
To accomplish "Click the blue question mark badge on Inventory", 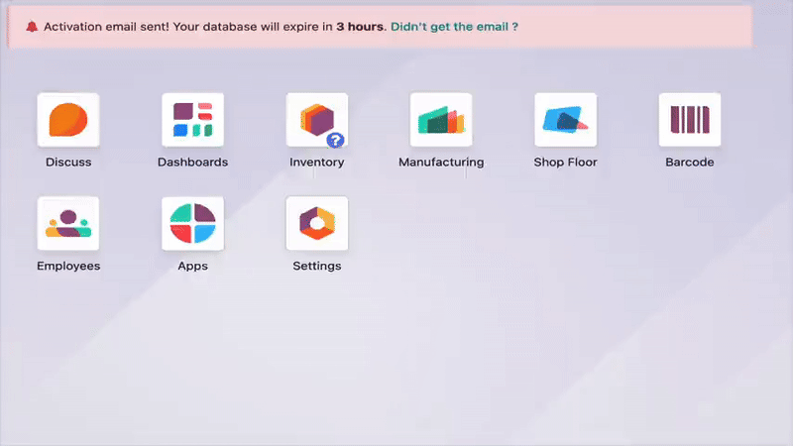I will click(x=335, y=140).
